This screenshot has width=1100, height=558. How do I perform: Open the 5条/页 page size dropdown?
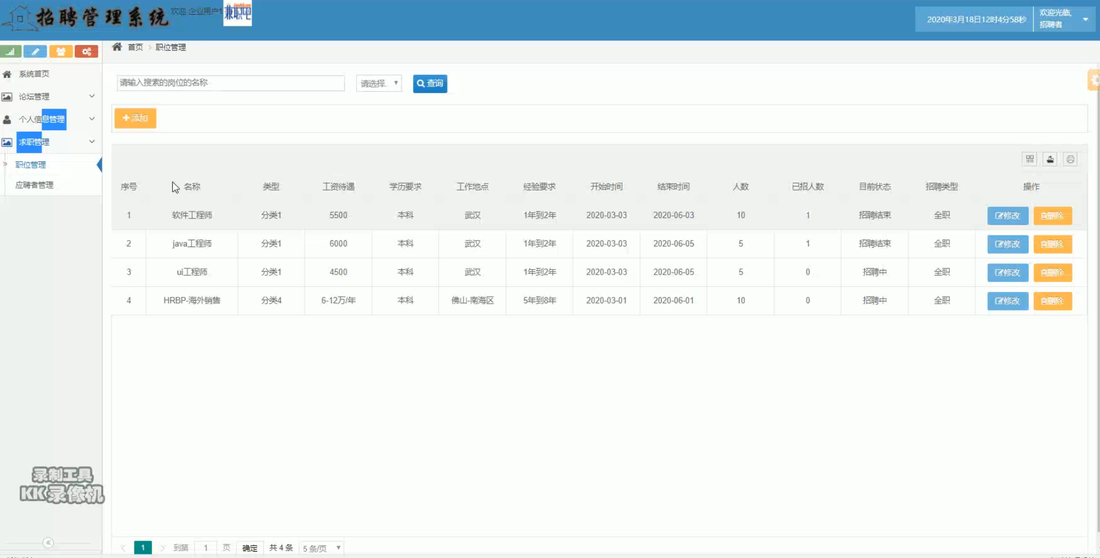click(x=321, y=548)
